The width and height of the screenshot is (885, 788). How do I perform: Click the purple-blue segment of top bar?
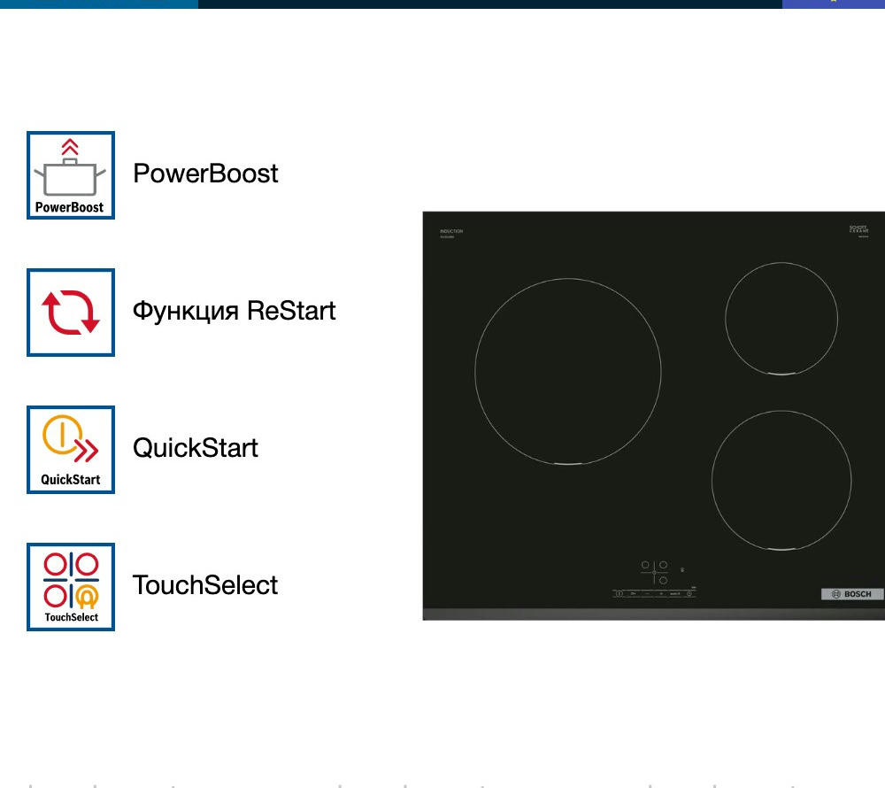pos(833,4)
